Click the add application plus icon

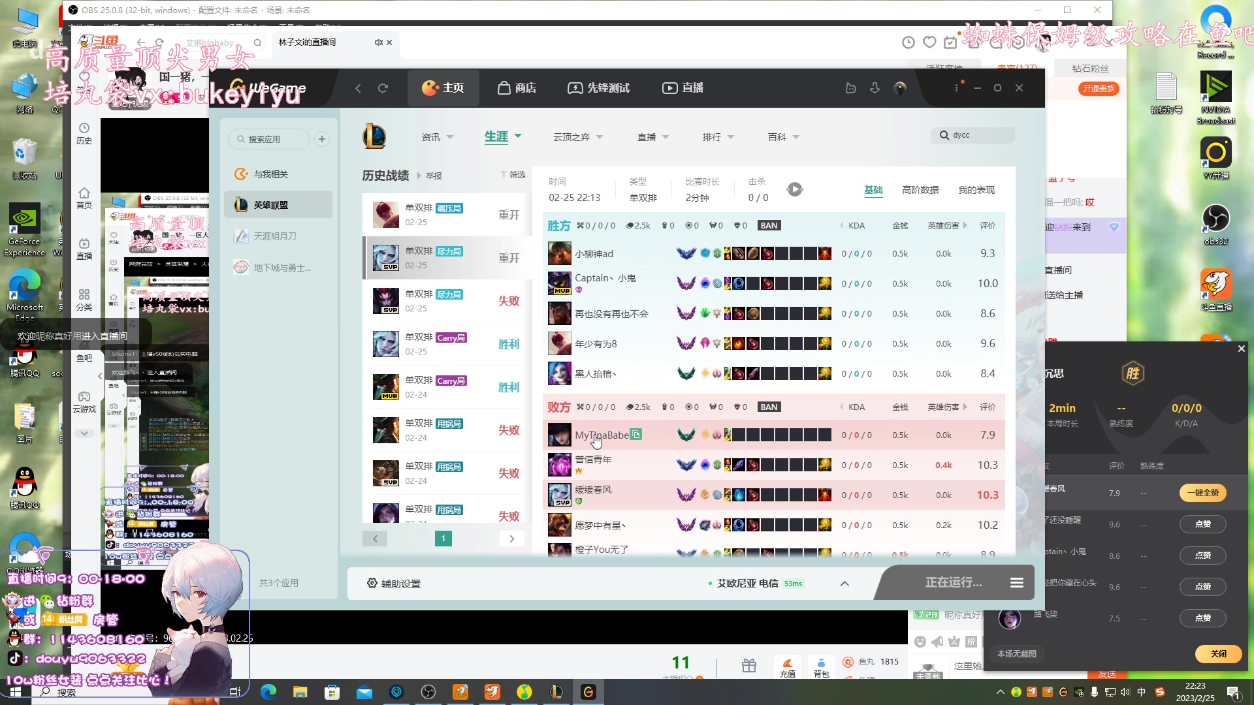[x=322, y=139]
